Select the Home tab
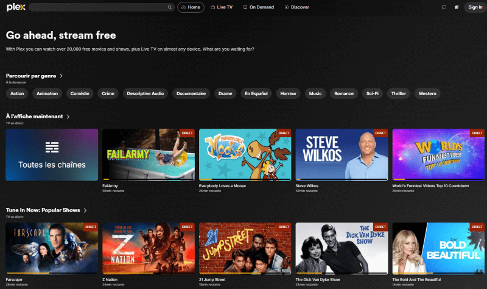 191,7
